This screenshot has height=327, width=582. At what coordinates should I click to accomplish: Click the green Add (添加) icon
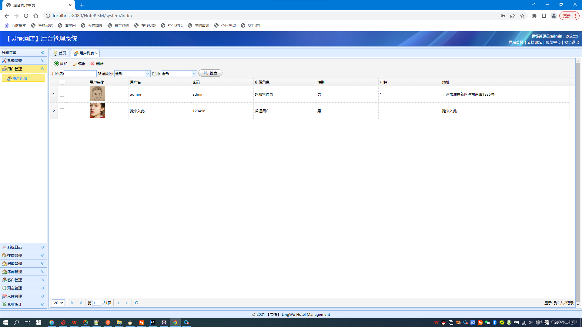point(56,64)
